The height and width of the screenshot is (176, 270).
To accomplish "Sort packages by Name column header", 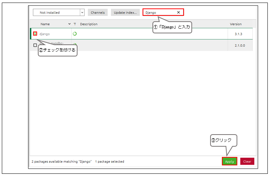I will pos(45,24).
